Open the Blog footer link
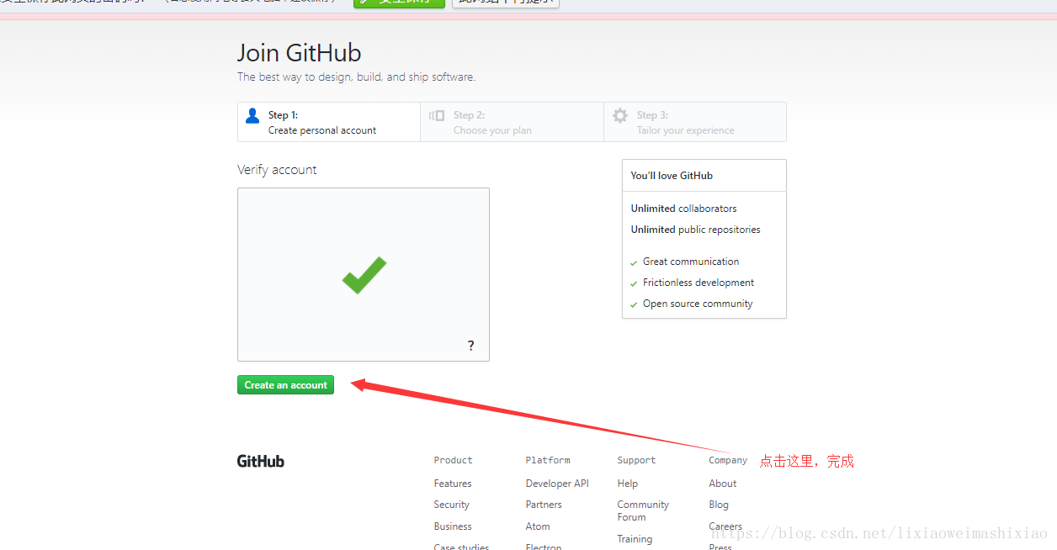Image resolution: width=1057 pixels, height=550 pixels. (x=719, y=505)
